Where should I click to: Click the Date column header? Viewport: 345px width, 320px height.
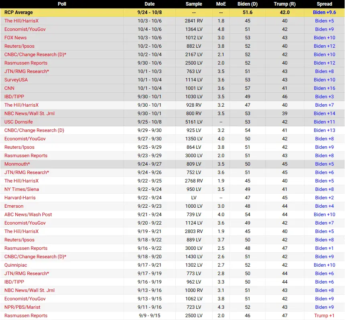click(149, 4)
